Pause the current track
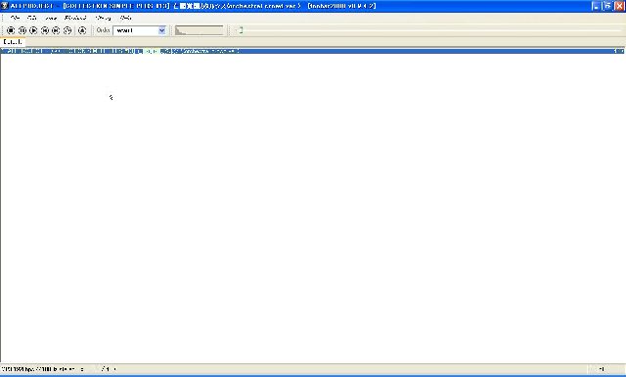This screenshot has width=626, height=377. (22, 30)
